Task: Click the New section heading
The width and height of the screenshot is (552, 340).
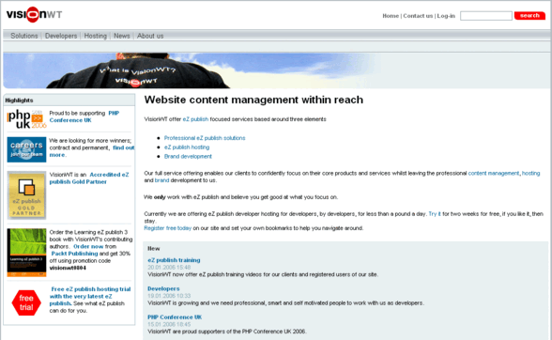Action: coord(154,248)
